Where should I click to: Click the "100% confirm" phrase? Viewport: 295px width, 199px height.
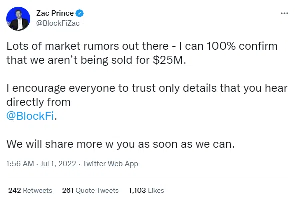(242, 46)
